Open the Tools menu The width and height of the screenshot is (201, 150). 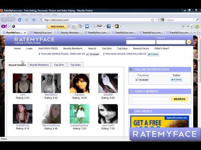coord(47,15)
